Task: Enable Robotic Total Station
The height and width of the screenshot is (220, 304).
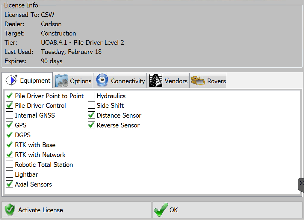Action: [x=10, y=164]
